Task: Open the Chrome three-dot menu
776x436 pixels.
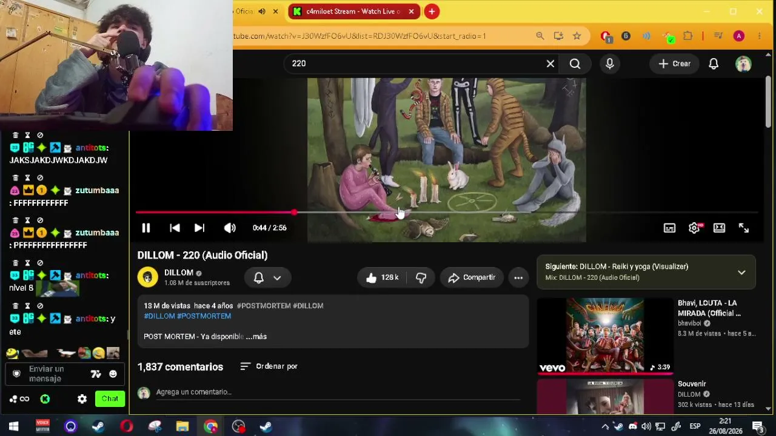Action: (759, 36)
